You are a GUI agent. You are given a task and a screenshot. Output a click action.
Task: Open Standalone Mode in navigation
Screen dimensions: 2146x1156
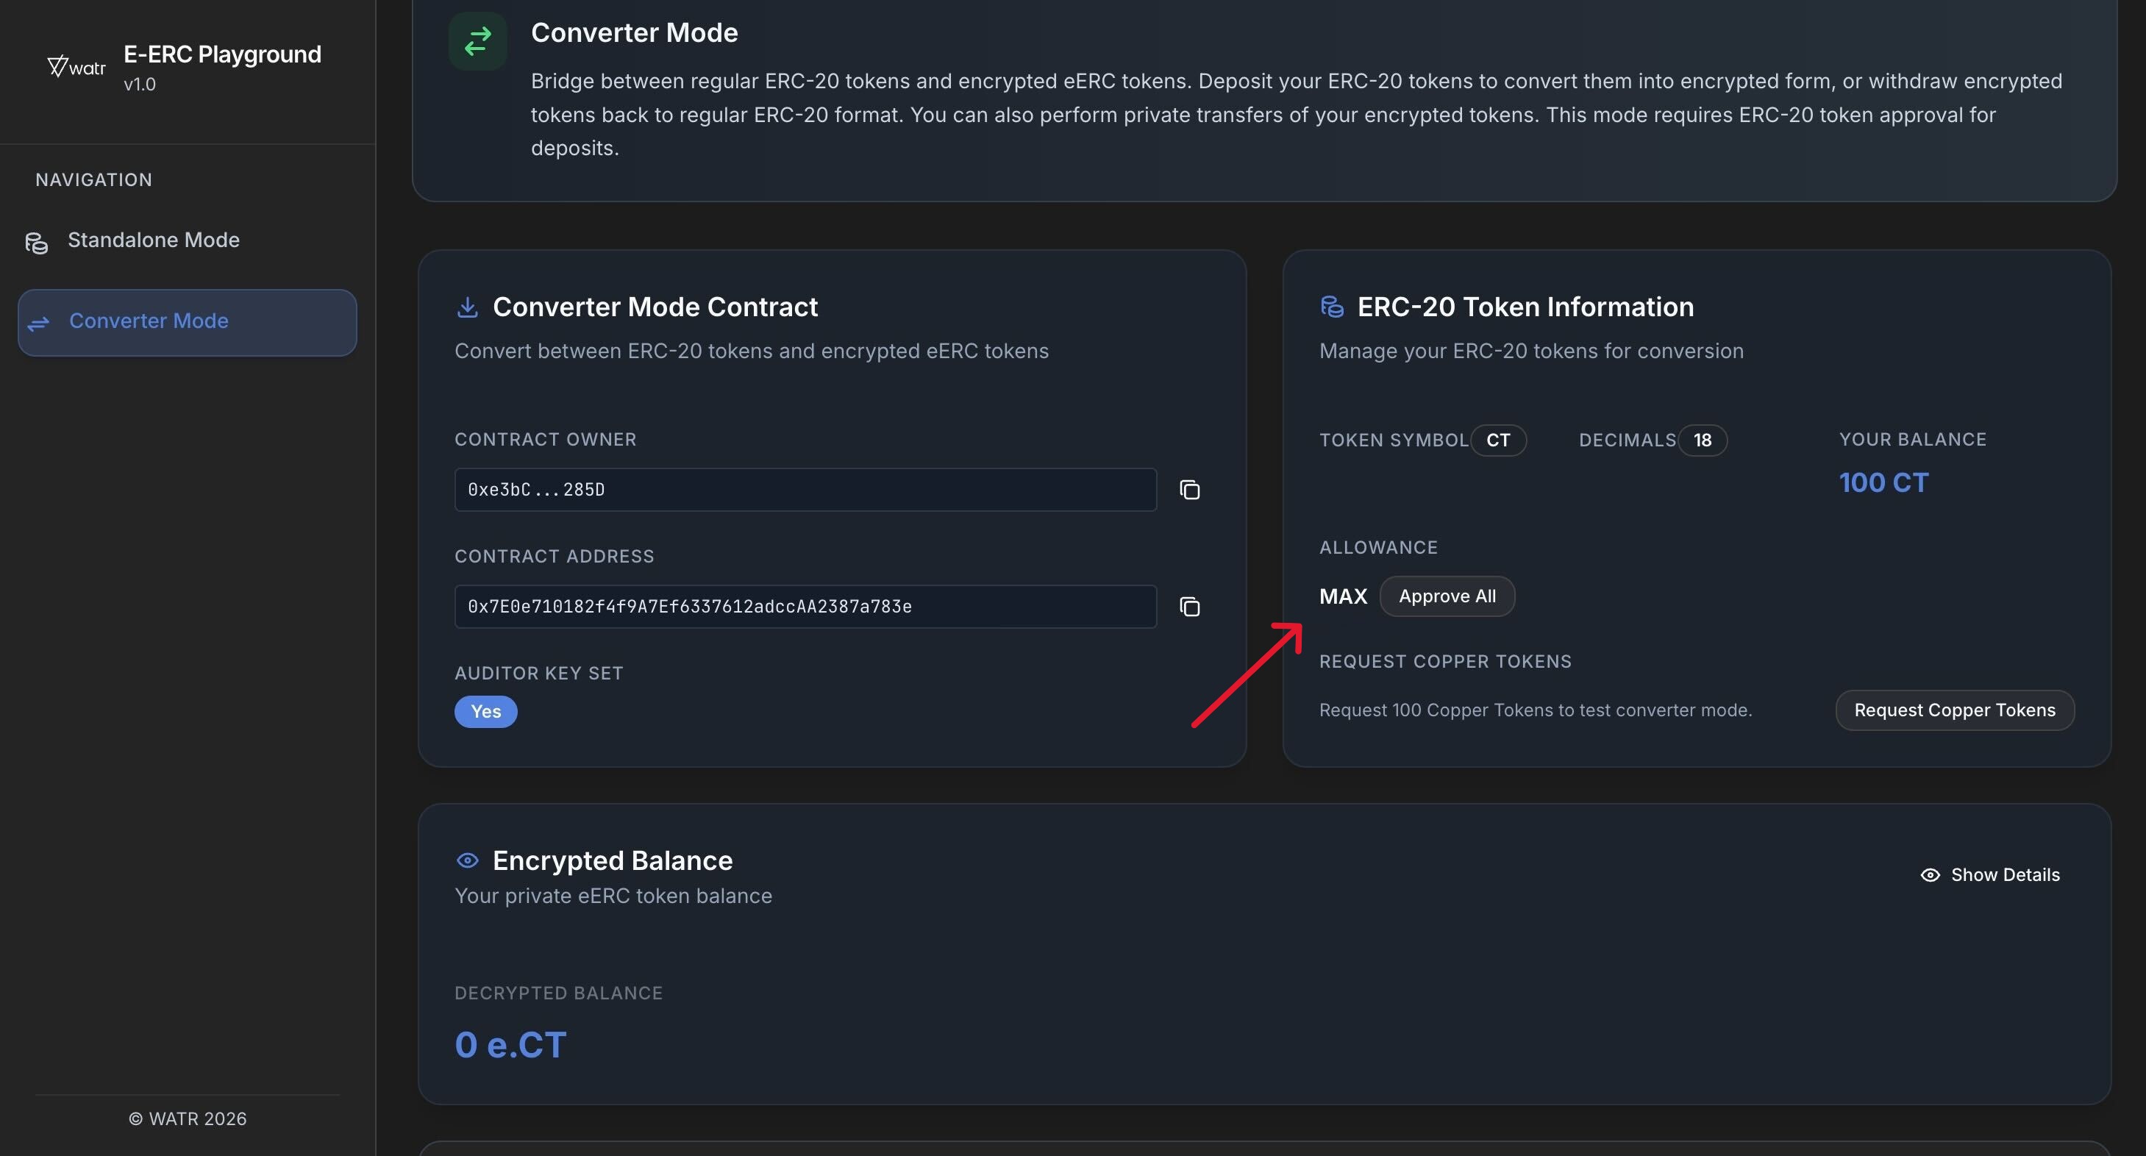click(153, 240)
